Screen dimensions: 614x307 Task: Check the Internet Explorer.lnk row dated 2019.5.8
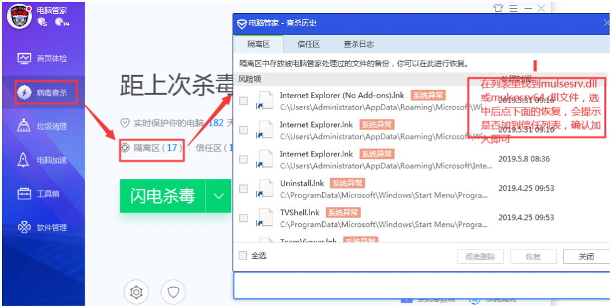click(x=244, y=159)
